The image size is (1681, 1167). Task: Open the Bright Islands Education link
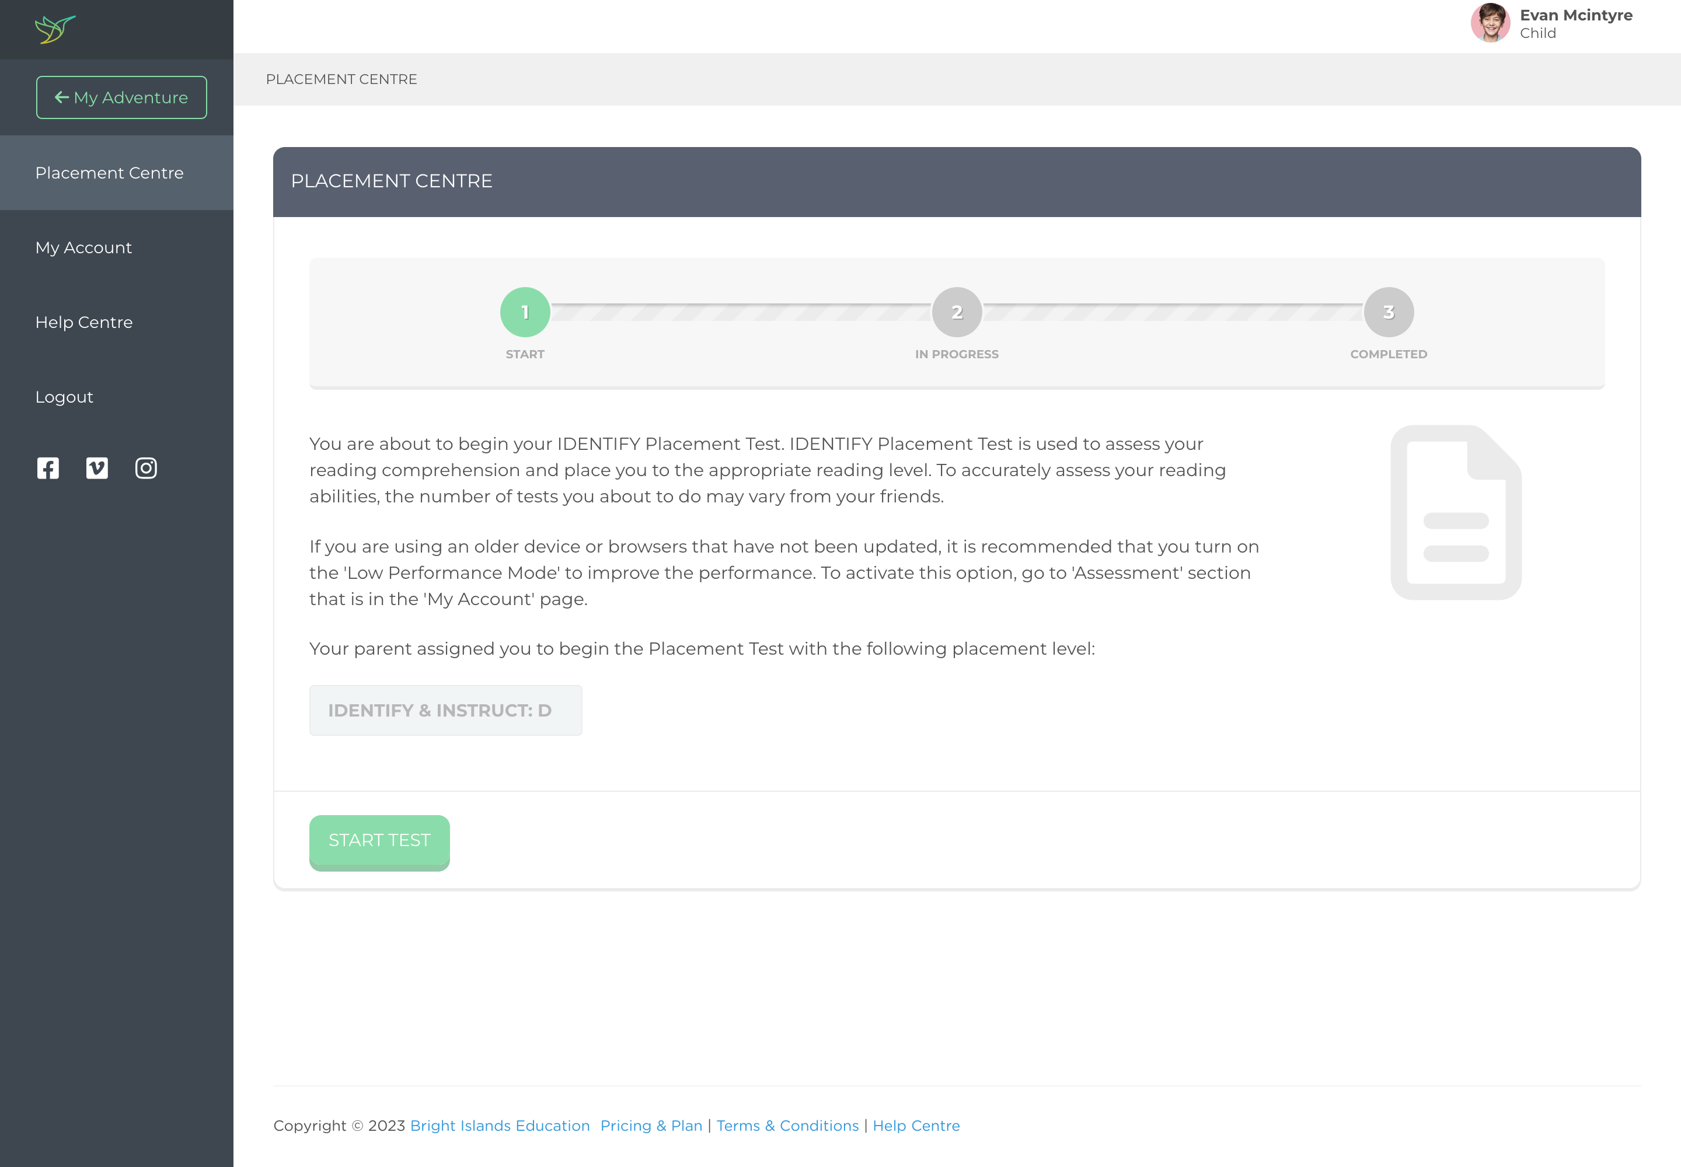[500, 1126]
